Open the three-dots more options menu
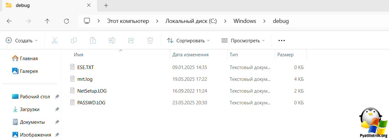Viewport: 389px width, 140px height. [281, 40]
